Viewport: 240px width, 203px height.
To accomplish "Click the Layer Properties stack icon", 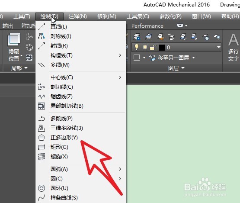I will tap(137, 37).
